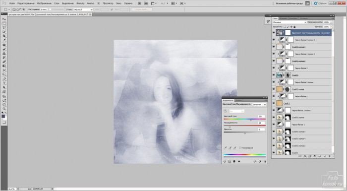This screenshot has width=347, height=191.
Task: Hide the Слой 3 layer
Action: 274,75
